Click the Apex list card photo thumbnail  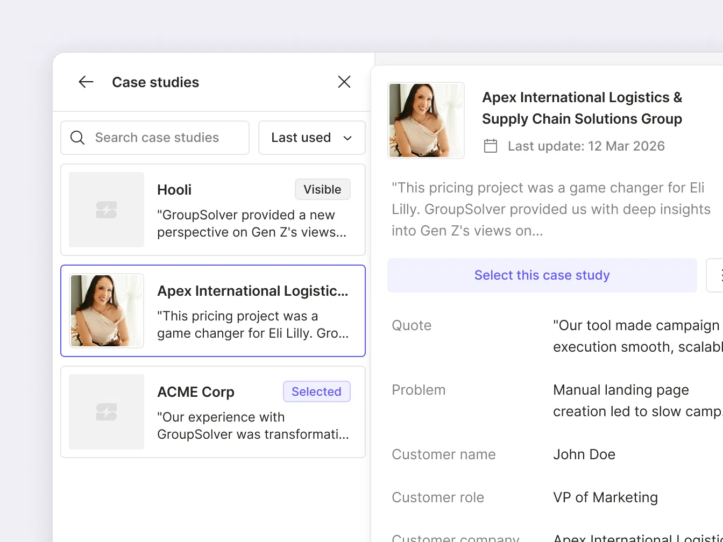click(x=107, y=311)
